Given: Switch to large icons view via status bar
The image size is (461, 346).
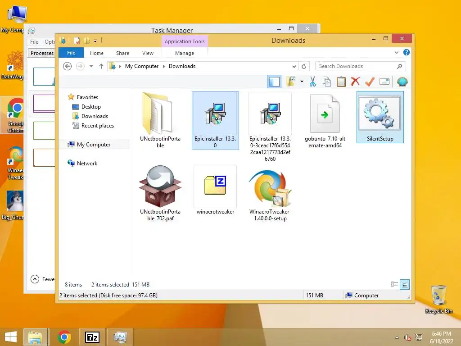Looking at the screenshot, I should pos(405,284).
